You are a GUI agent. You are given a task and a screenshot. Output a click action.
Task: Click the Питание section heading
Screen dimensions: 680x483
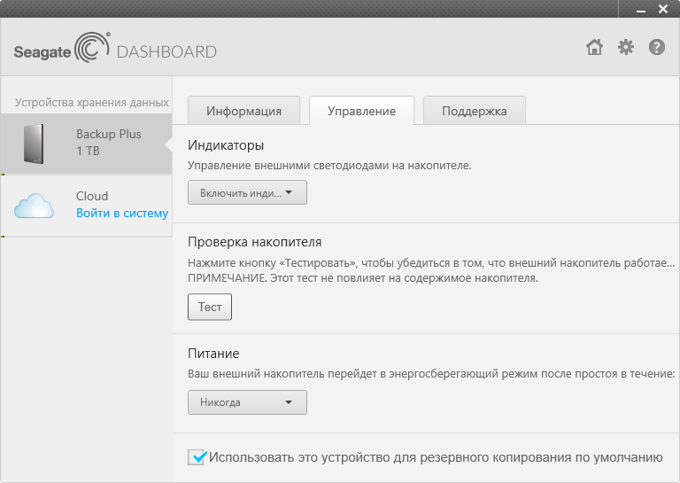tap(213, 354)
